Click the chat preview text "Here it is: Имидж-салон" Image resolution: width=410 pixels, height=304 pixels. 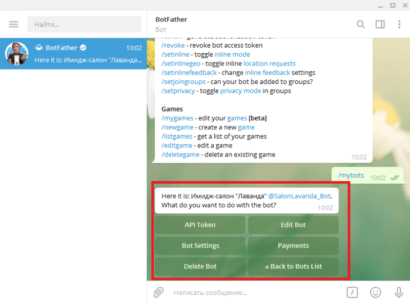[x=88, y=60]
